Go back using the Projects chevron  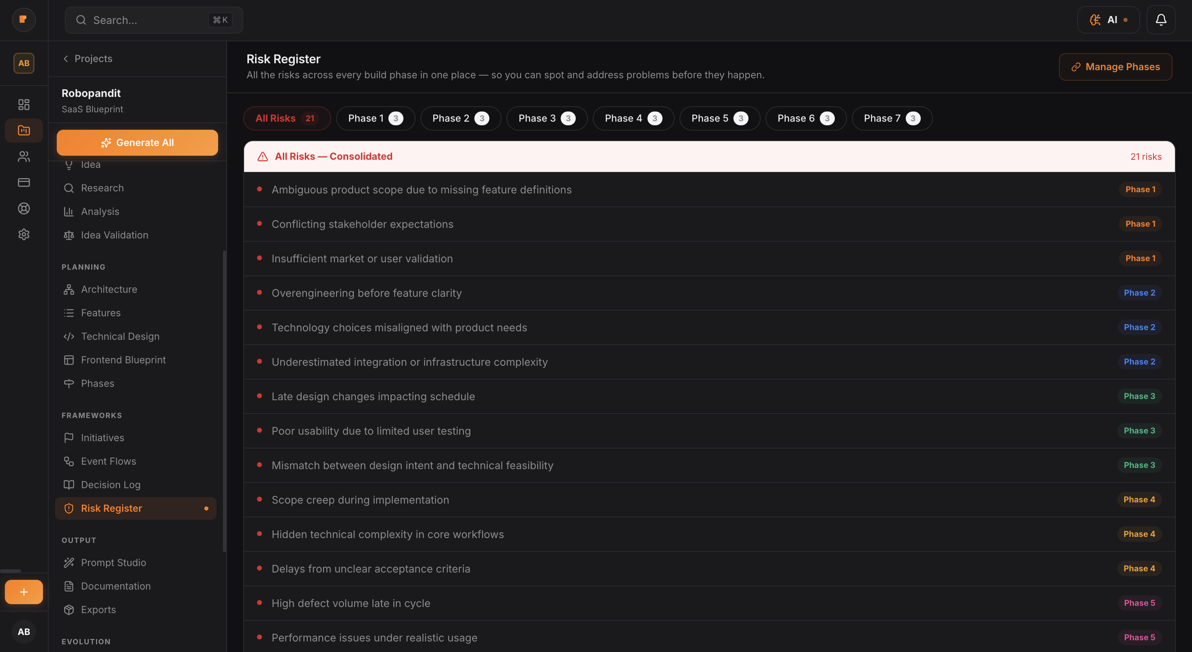coord(65,59)
